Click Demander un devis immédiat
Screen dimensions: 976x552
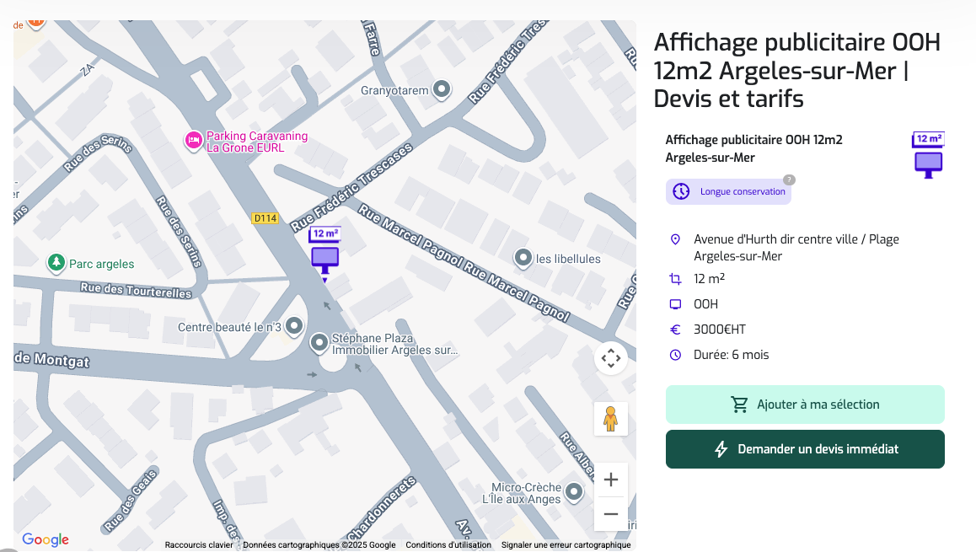pyautogui.click(x=805, y=448)
